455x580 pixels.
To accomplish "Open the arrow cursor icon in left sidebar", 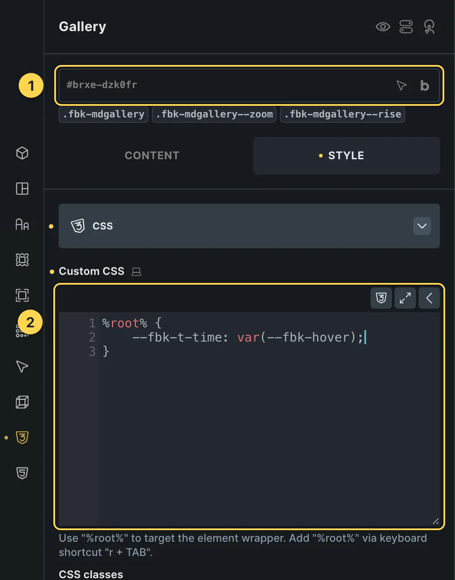I will (22, 367).
